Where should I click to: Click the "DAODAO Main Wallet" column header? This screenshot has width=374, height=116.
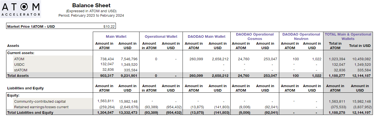point(206,36)
